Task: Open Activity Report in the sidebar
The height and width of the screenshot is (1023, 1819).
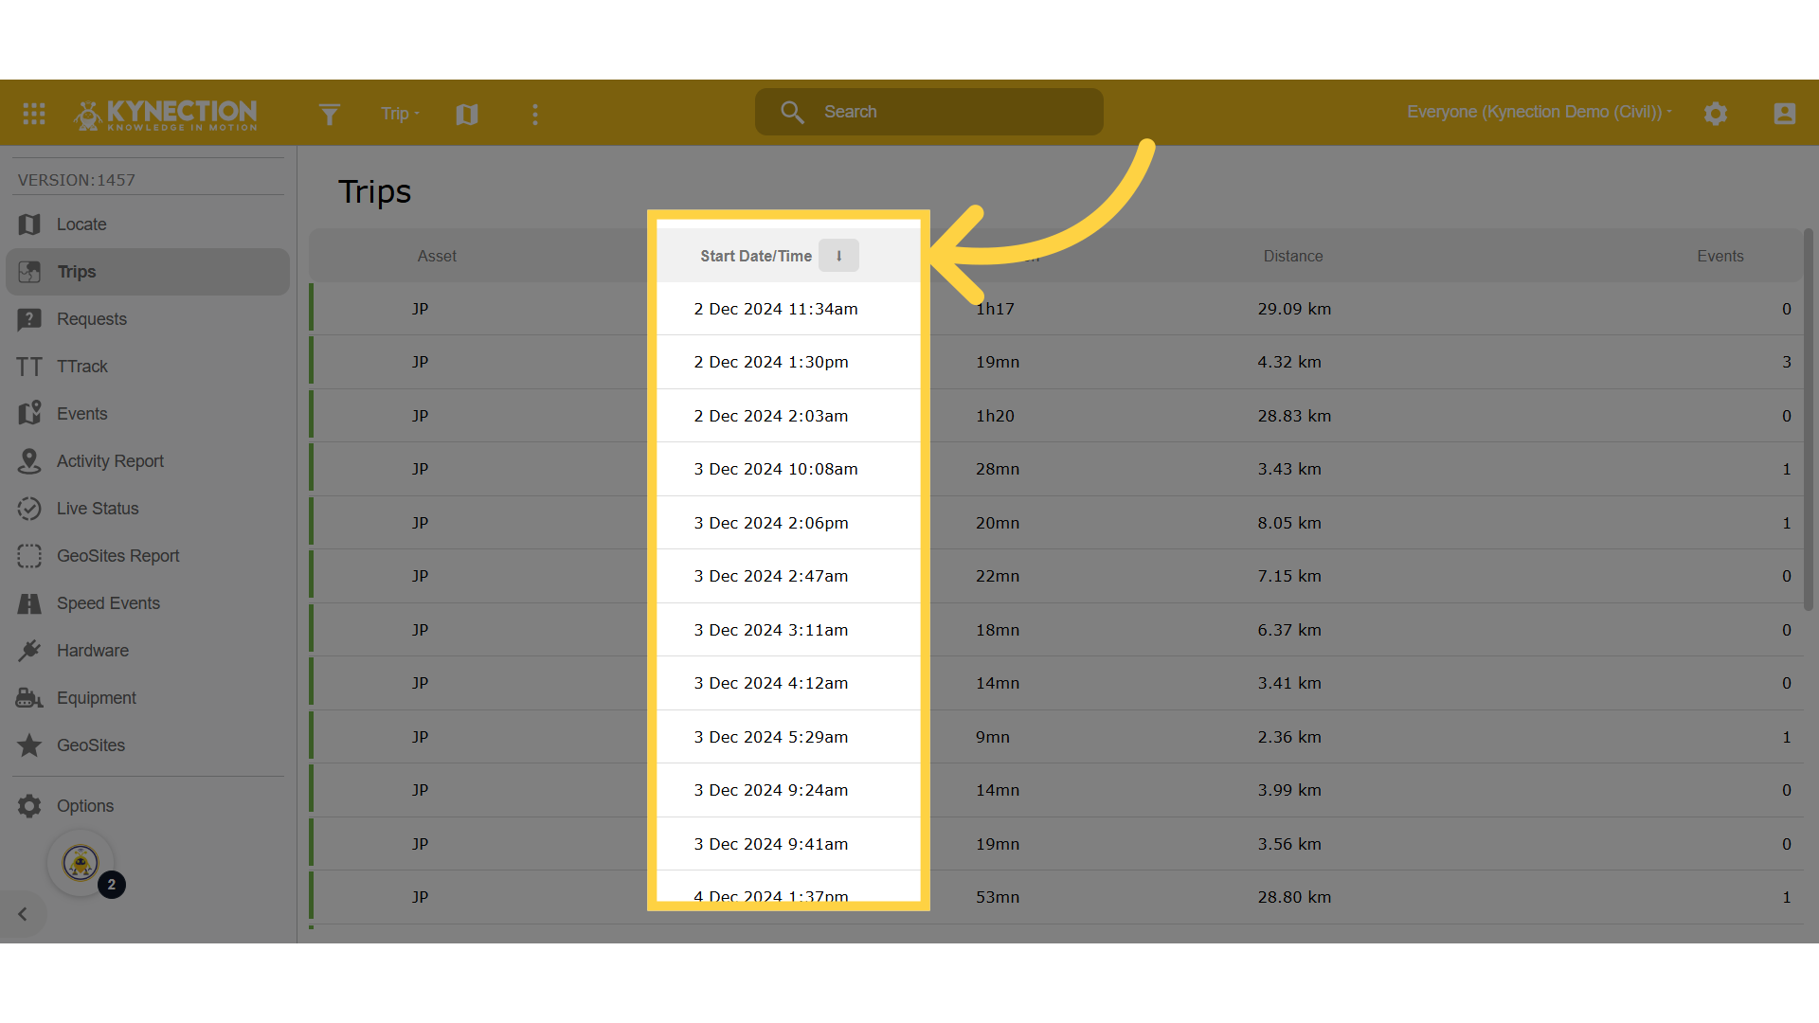Action: 148,461
